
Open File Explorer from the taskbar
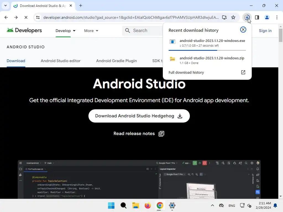(135, 205)
